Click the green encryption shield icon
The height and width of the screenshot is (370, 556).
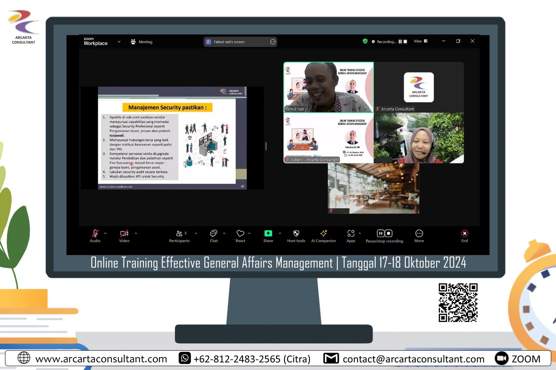point(365,41)
